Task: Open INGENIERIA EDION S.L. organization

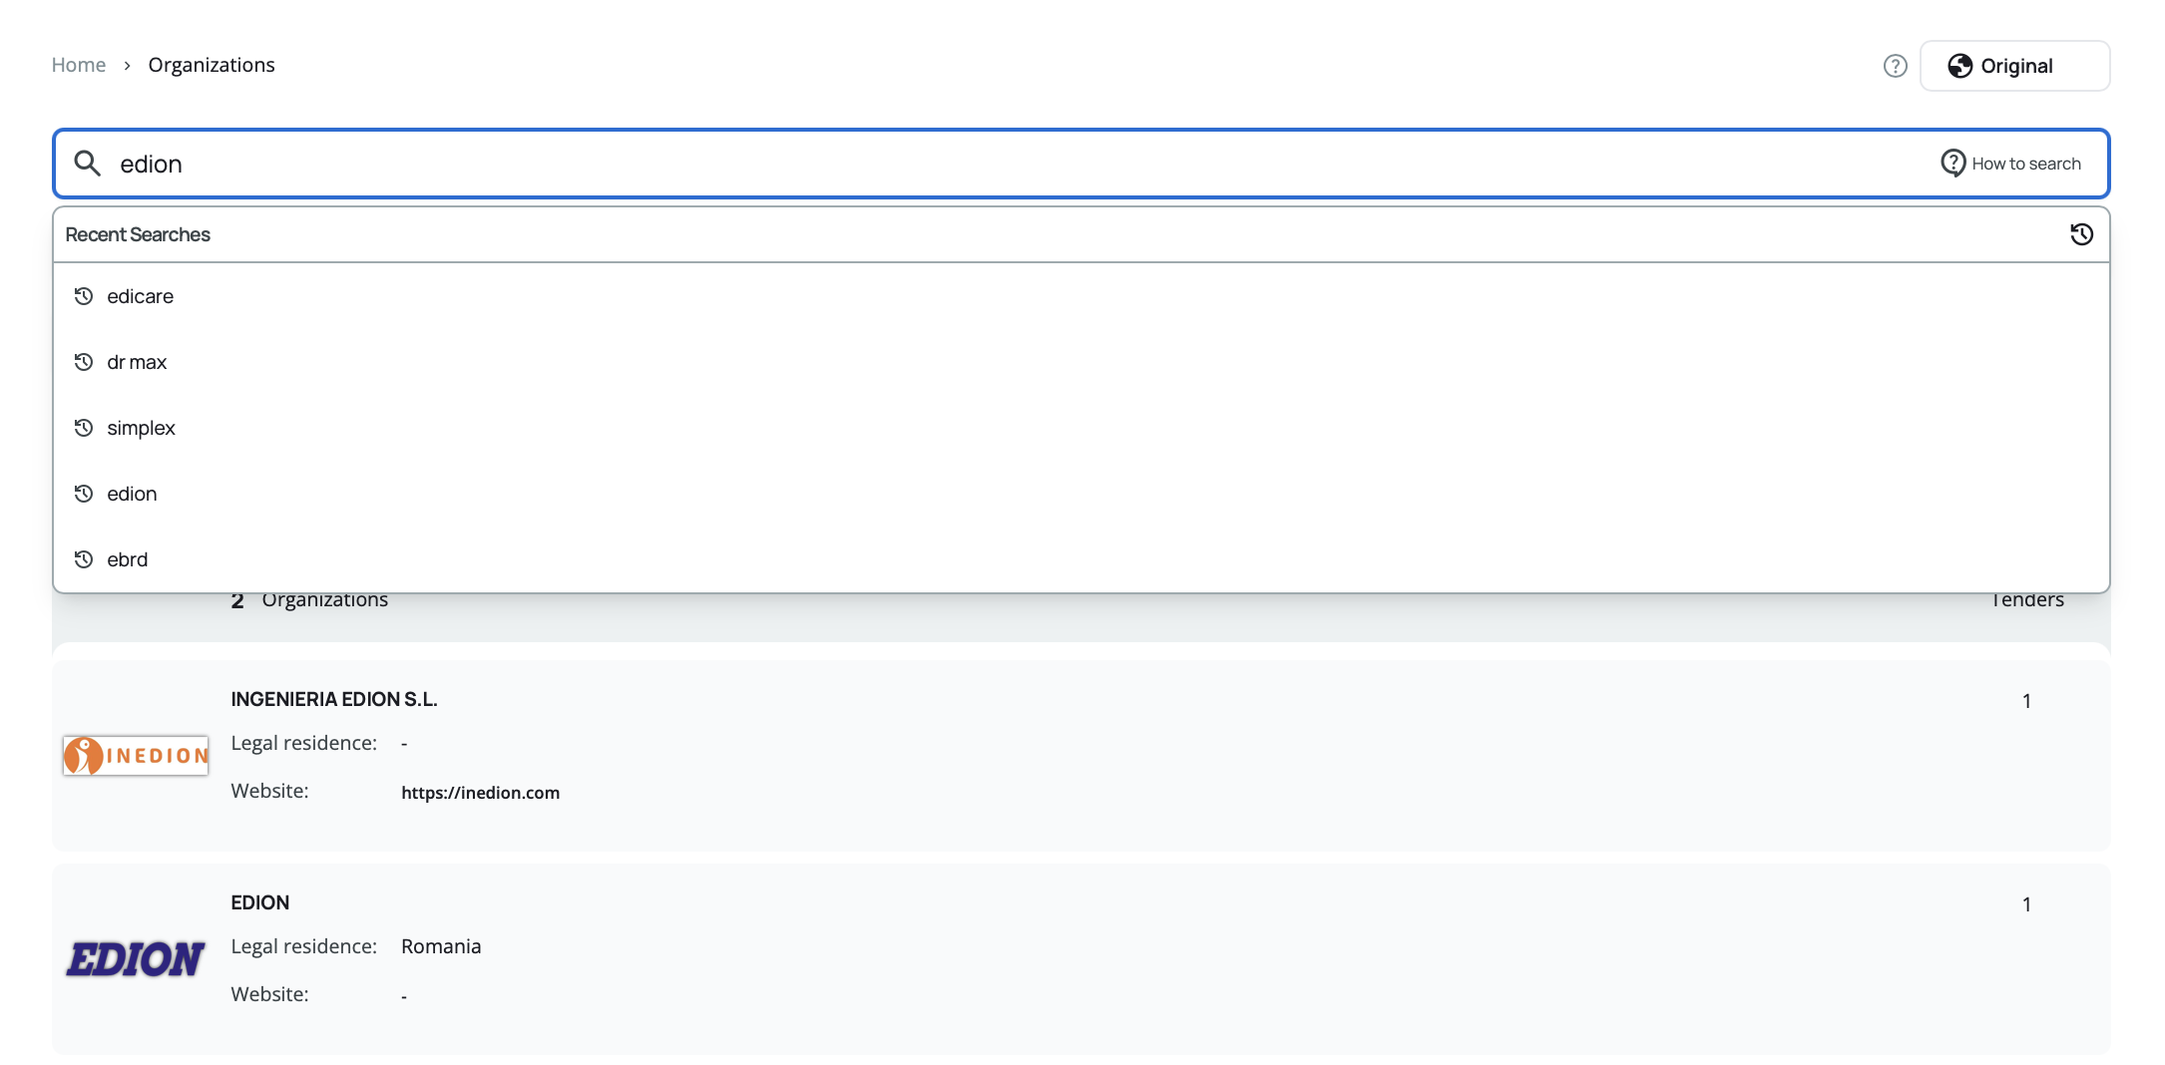Action: [334, 699]
